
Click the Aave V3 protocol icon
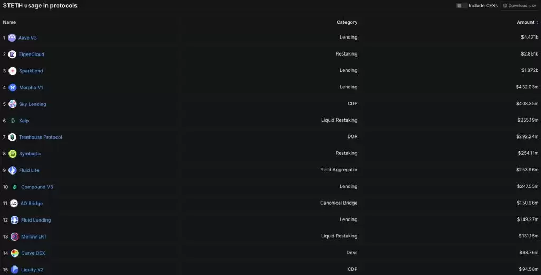12,38
